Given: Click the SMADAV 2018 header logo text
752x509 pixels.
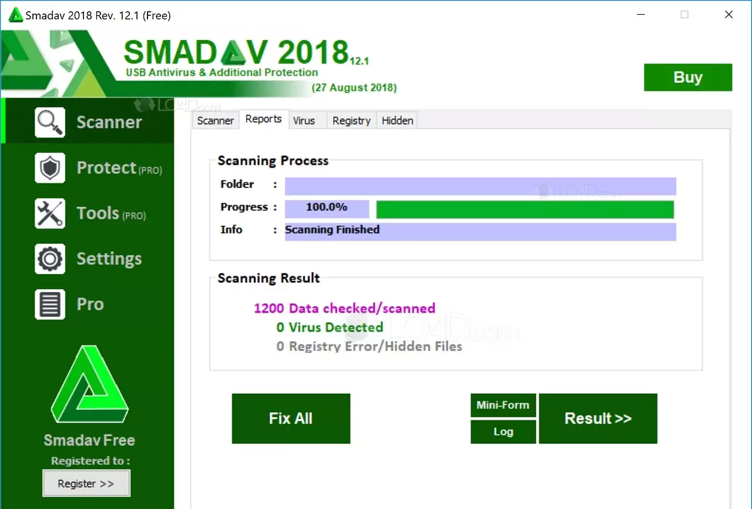Looking at the screenshot, I should tap(236, 52).
